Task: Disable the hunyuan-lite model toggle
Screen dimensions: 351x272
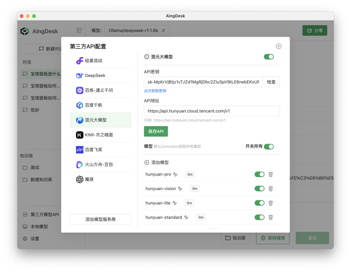Action: click(x=259, y=203)
